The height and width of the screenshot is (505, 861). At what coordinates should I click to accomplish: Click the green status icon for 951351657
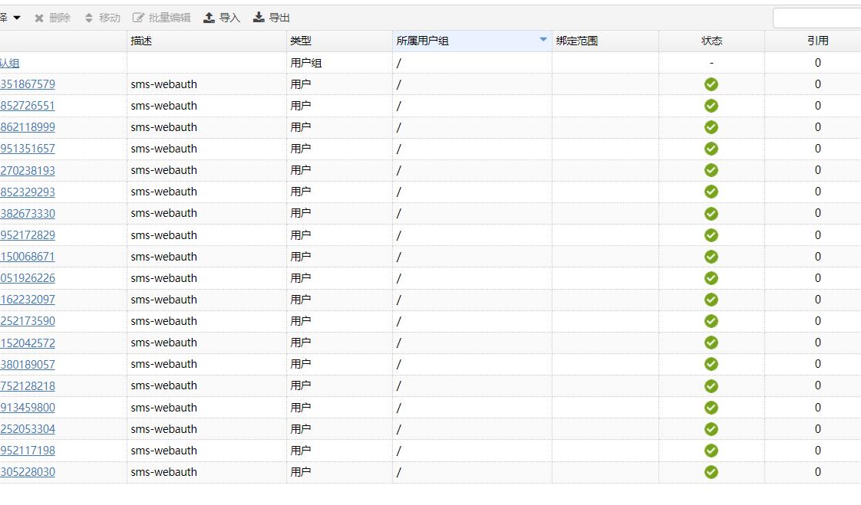(x=711, y=149)
